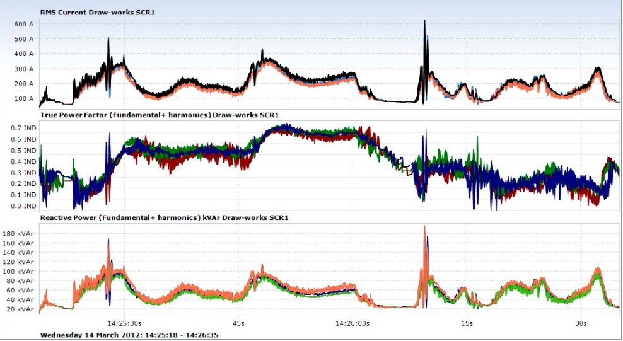The width and height of the screenshot is (623, 341).
Task: Click the 45s time axis label
Action: pyautogui.click(x=238, y=323)
